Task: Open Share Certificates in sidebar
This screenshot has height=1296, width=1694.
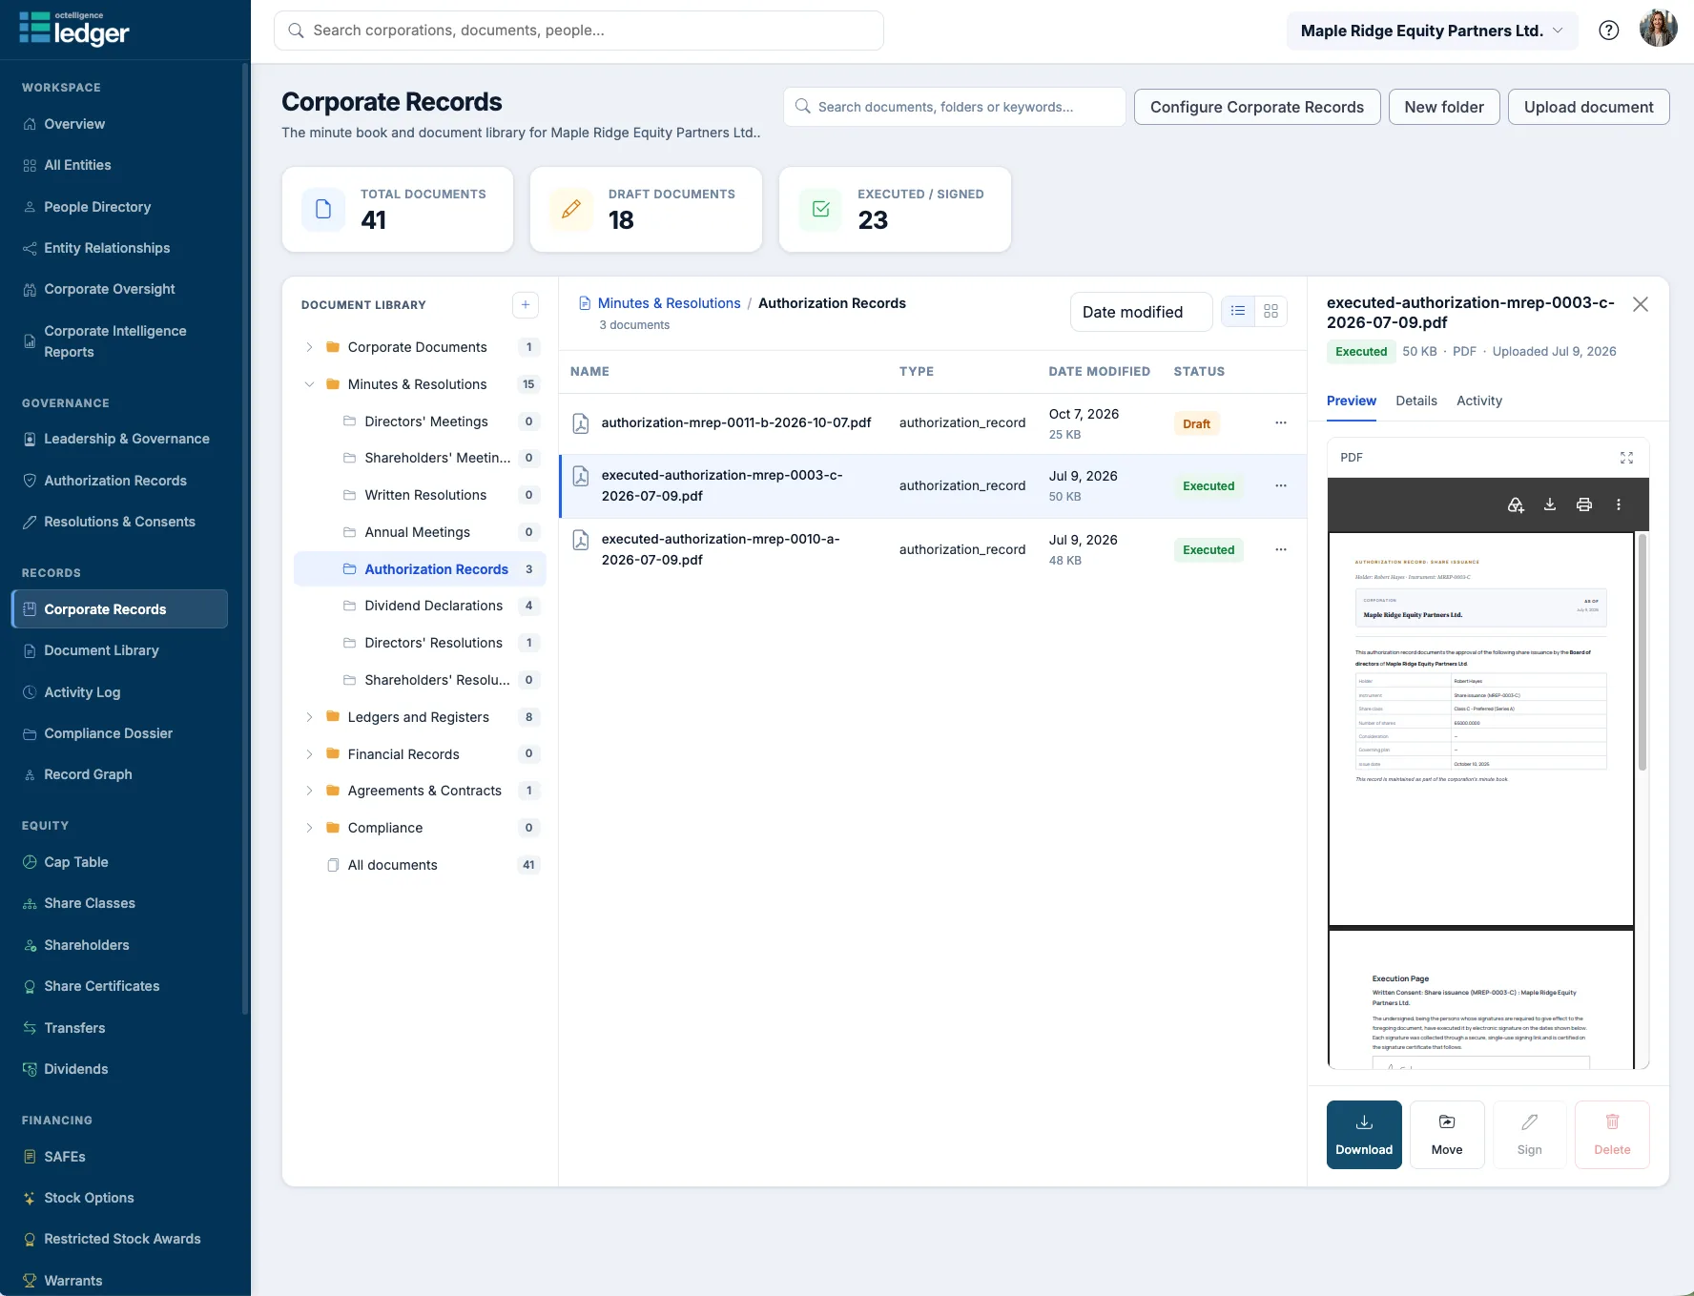Action: click(x=119, y=986)
